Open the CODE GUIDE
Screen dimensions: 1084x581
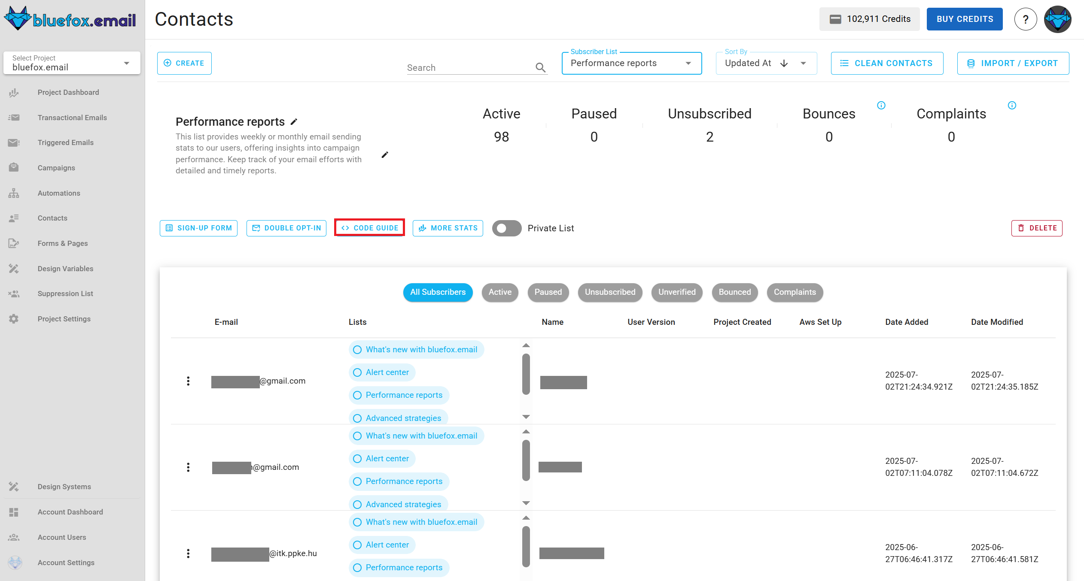370,228
